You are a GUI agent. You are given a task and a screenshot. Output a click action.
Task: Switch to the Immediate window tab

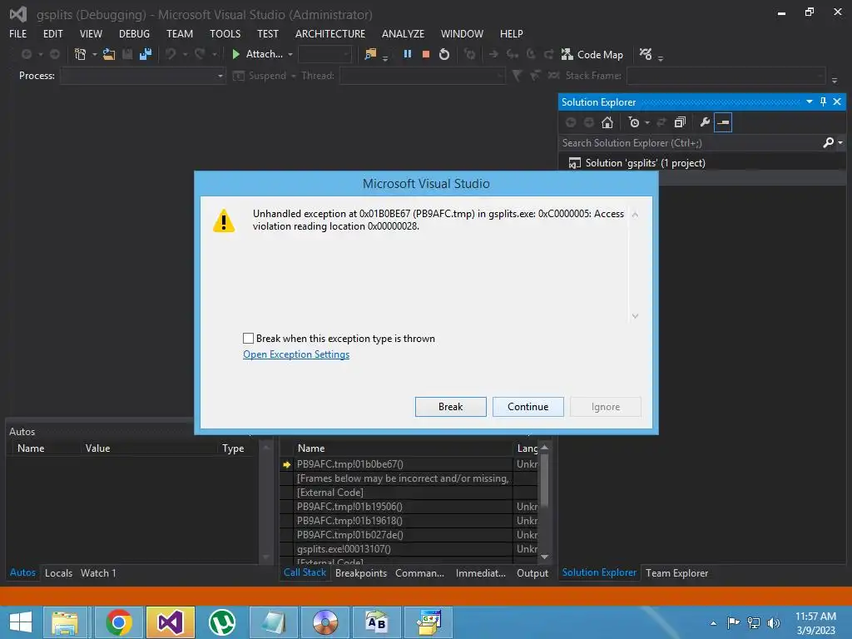click(480, 572)
